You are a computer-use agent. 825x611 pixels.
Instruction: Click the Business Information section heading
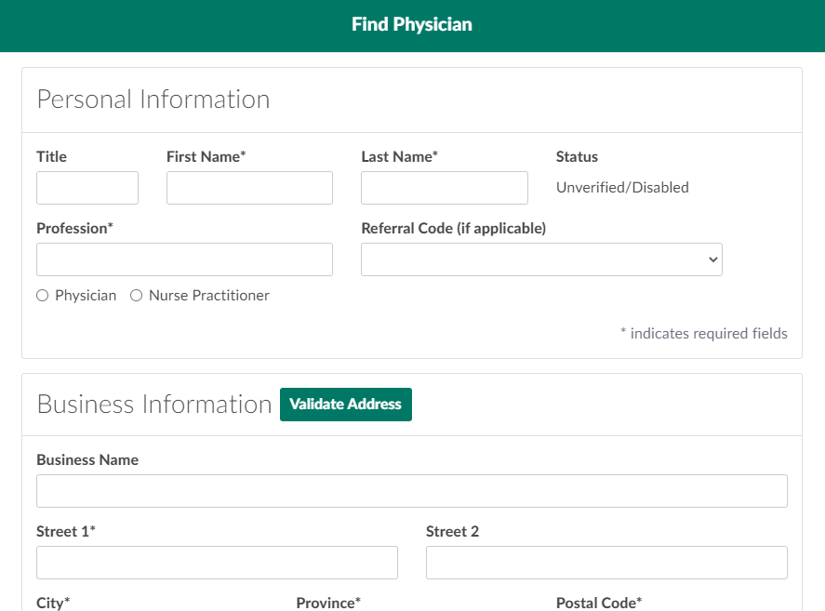(x=154, y=405)
